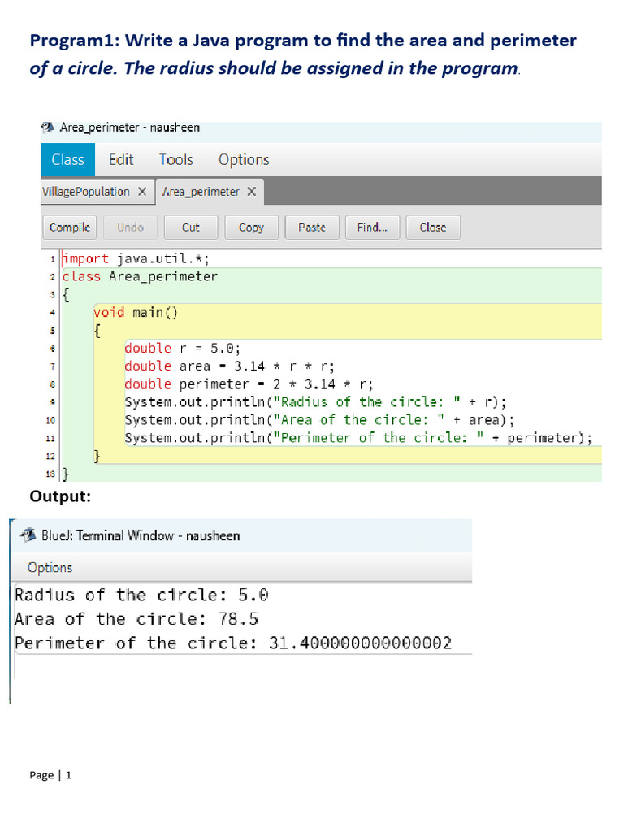Open the Class menu

tap(67, 160)
